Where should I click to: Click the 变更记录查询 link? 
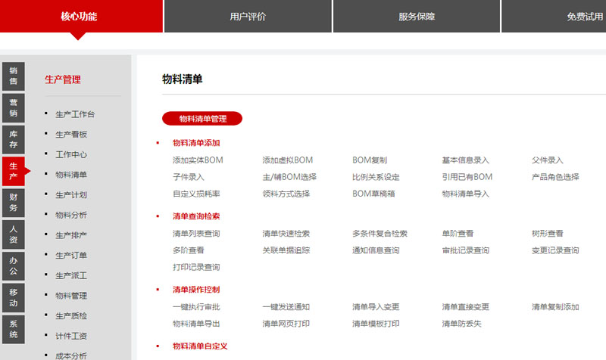555,250
